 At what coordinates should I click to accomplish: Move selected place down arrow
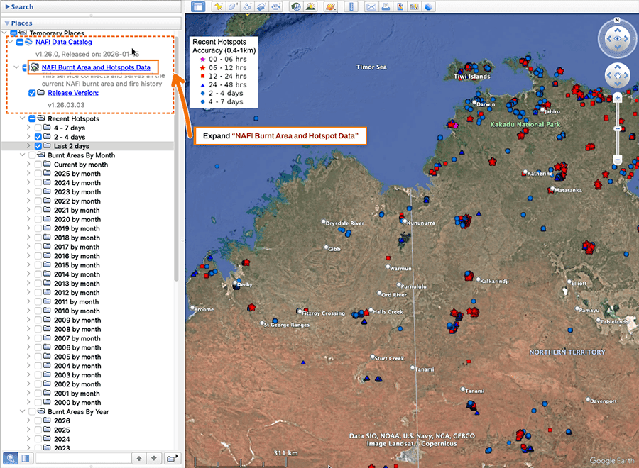point(153,458)
